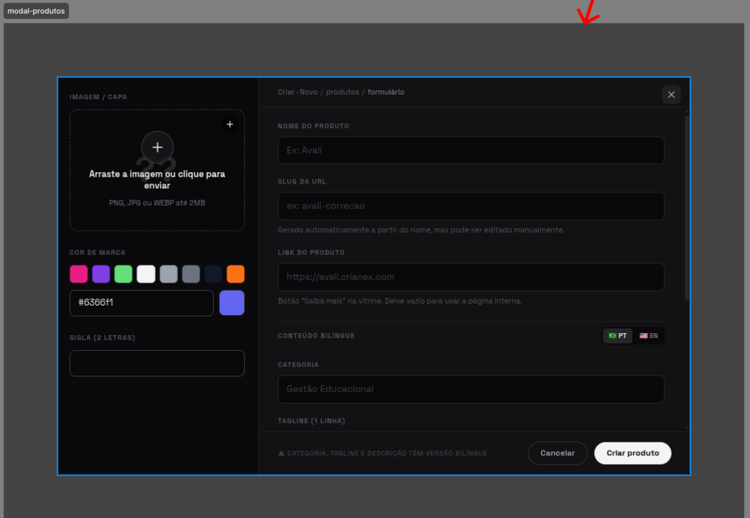
Task: Focus the Nome do Produto field
Action: 471,150
